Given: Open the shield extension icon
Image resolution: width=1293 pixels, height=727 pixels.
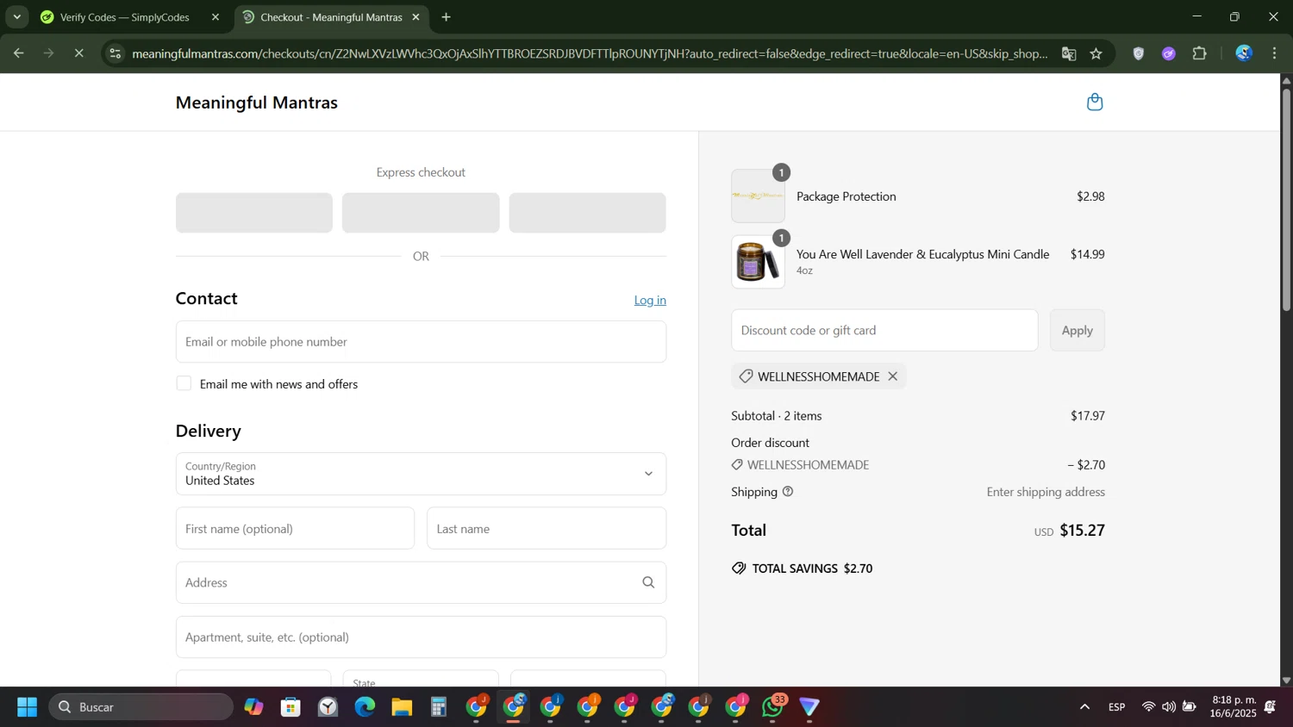Looking at the screenshot, I should (x=1139, y=53).
